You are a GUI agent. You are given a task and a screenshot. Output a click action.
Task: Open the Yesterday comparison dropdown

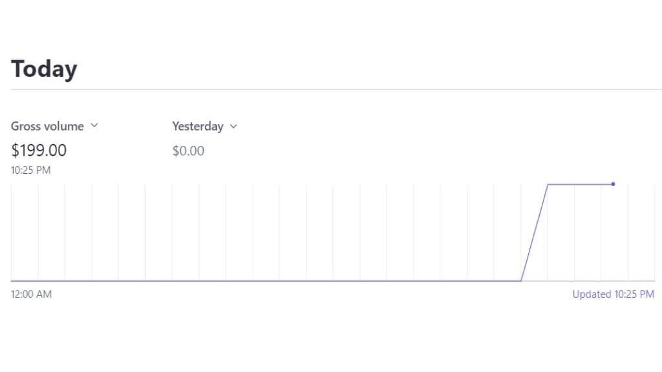coord(205,127)
